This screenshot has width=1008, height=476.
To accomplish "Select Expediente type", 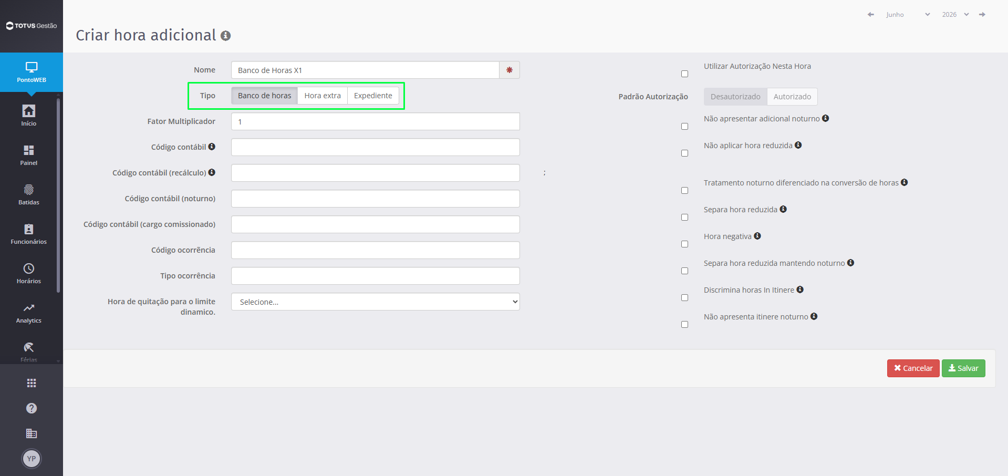I will [x=373, y=96].
